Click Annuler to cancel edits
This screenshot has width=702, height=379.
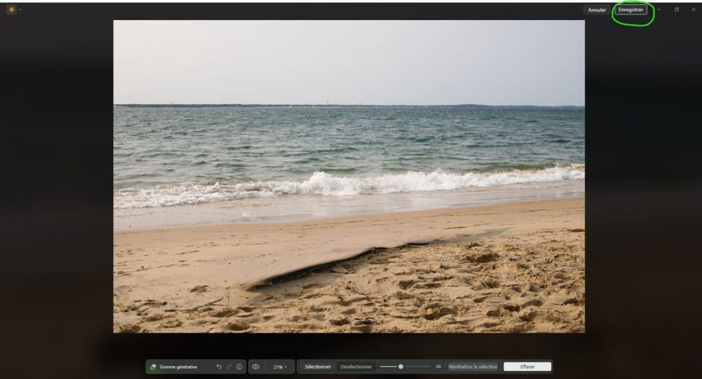tap(596, 10)
